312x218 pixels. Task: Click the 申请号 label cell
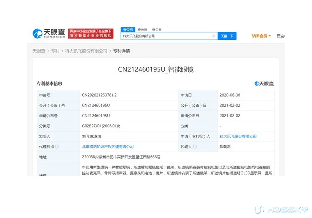coord(58,95)
